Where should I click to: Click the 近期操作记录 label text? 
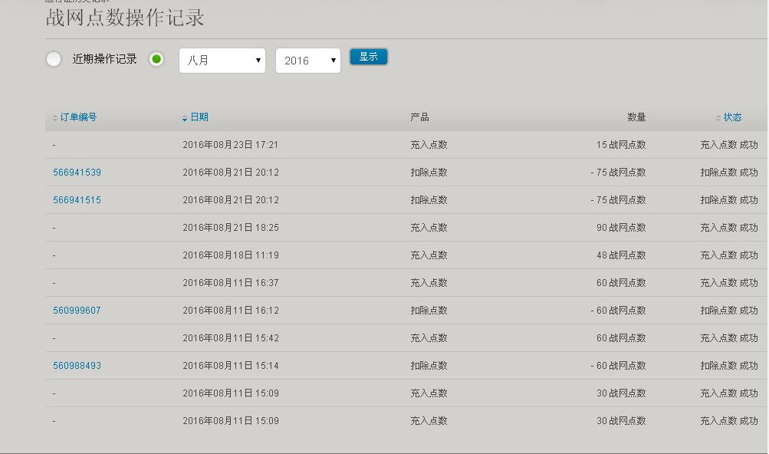tap(104, 59)
